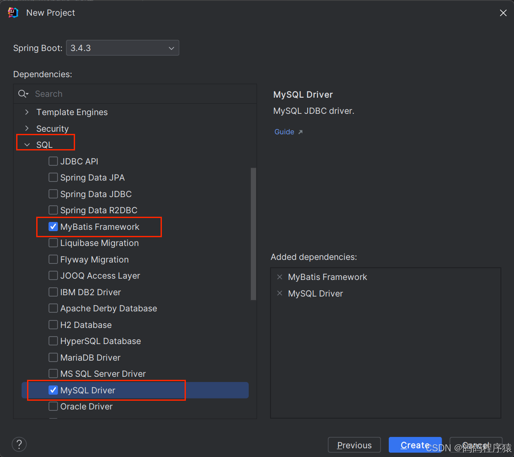Expand the Template Engines category

click(x=27, y=112)
